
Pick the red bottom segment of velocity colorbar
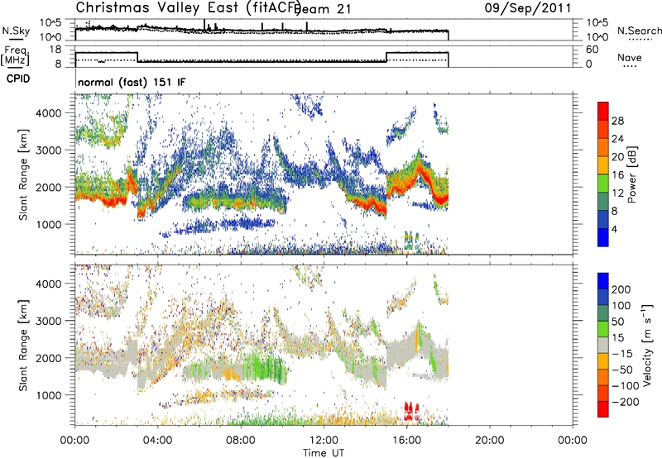point(603,409)
